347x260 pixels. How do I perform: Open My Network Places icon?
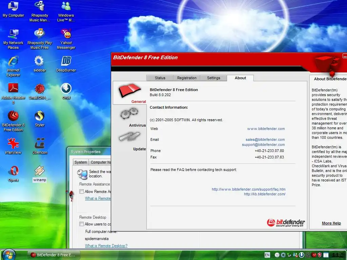pos(13,39)
